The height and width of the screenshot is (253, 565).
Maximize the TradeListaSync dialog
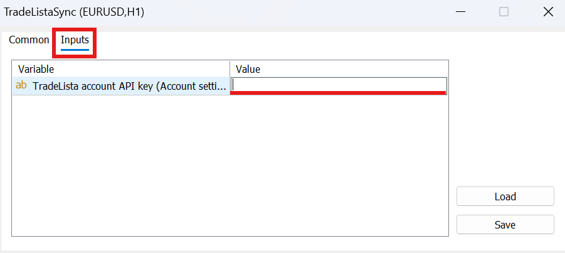(504, 13)
